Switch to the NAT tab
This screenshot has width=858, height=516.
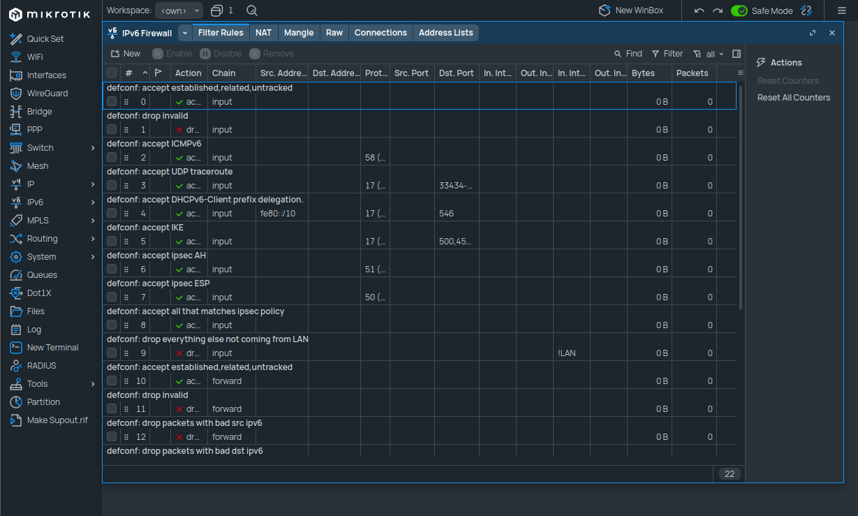263,32
